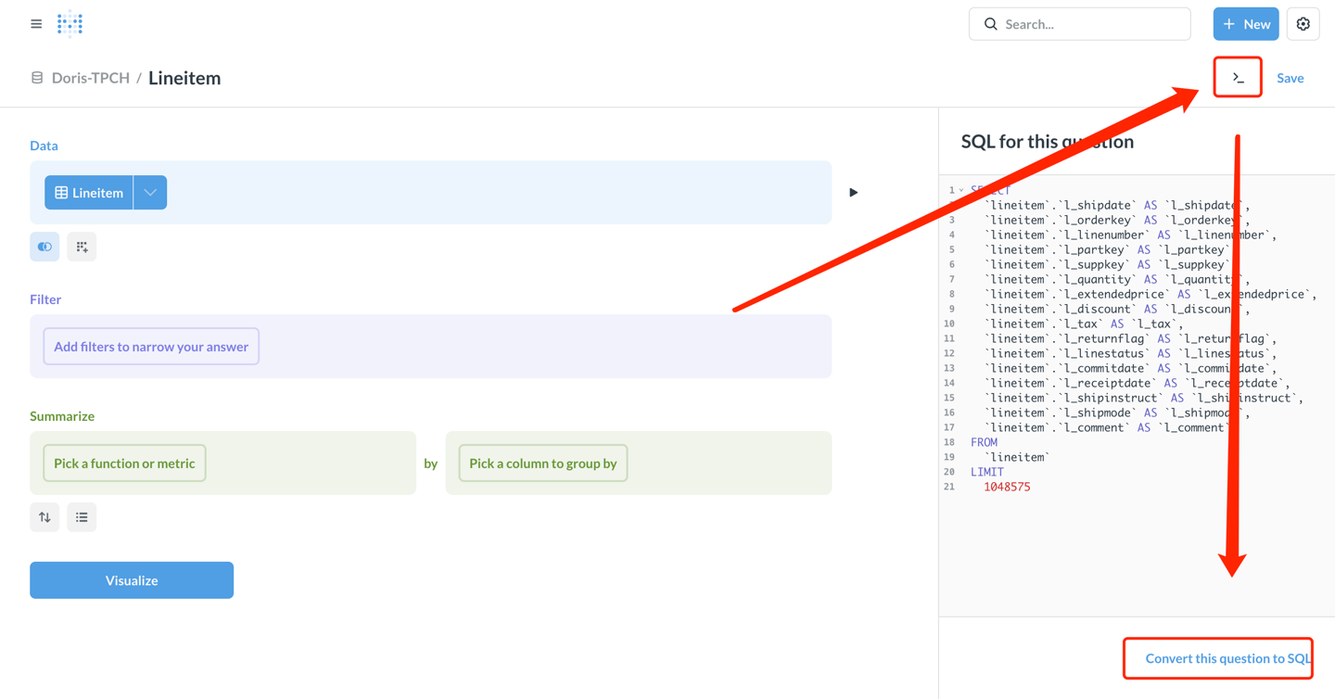
Task: Collapse the SELECT block in SQL preview
Action: pyautogui.click(x=960, y=189)
